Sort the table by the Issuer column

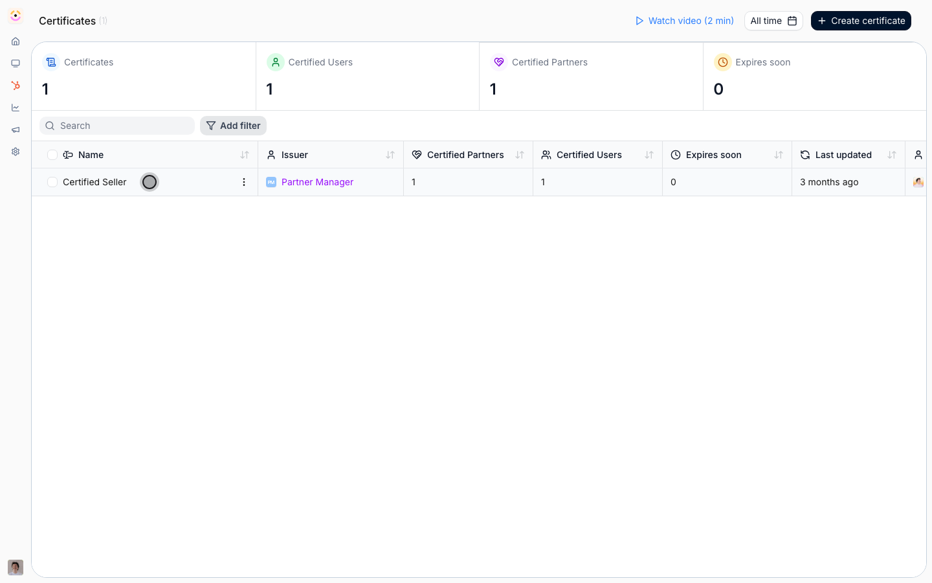(390, 155)
